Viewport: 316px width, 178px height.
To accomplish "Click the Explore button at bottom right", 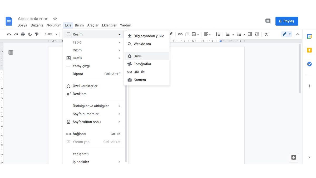I will [294, 158].
